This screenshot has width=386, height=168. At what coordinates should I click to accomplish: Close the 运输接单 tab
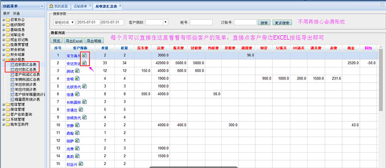[x=90, y=6]
